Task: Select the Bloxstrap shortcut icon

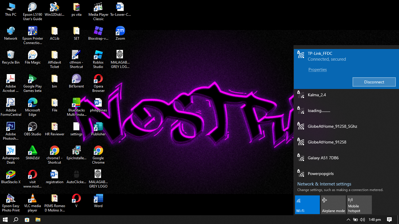Action: point(98,33)
